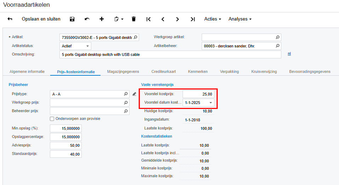Click the Opslagpercentage field

pyautogui.click(x=66, y=137)
